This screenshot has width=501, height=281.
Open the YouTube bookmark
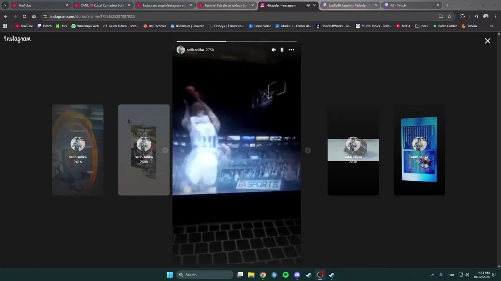[24, 26]
